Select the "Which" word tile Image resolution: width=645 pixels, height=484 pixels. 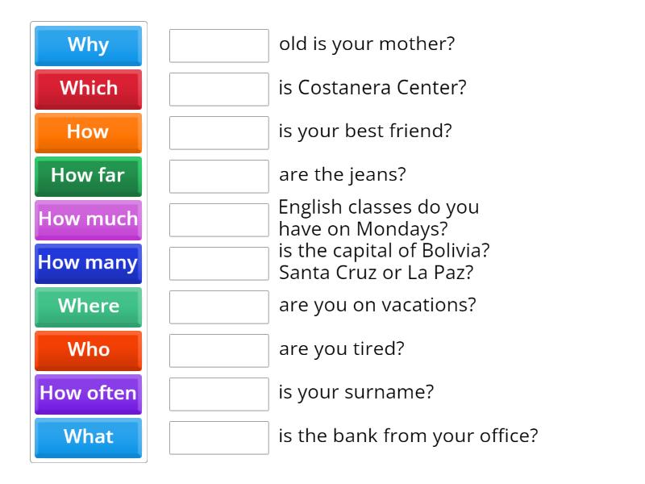click(88, 89)
